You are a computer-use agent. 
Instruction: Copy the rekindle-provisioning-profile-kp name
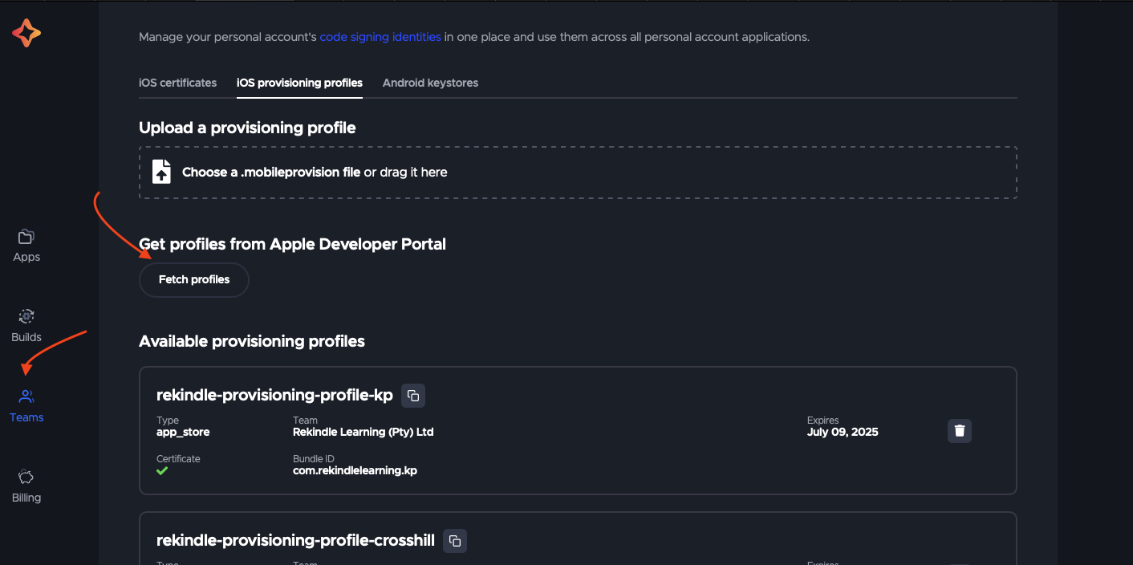point(412,395)
